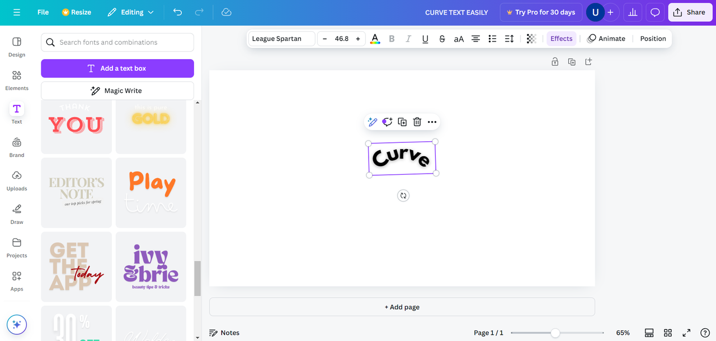
Task: Start the Try Pro for 30 days offer
Action: pos(540,12)
